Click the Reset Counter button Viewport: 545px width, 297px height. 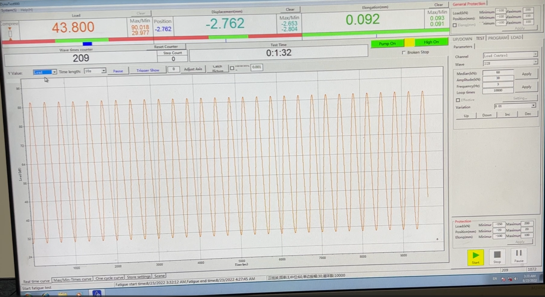point(166,47)
